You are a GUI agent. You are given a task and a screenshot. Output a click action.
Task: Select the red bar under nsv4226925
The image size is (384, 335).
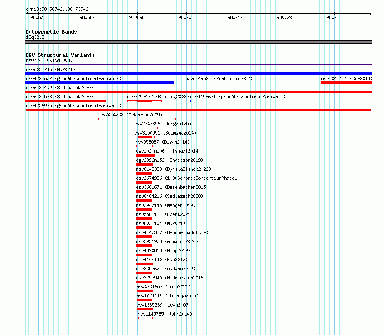tap(198, 110)
